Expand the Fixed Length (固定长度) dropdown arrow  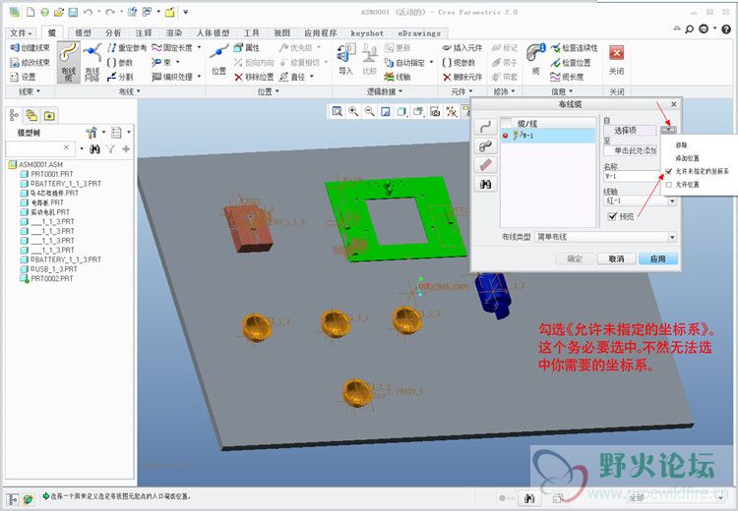[199, 47]
